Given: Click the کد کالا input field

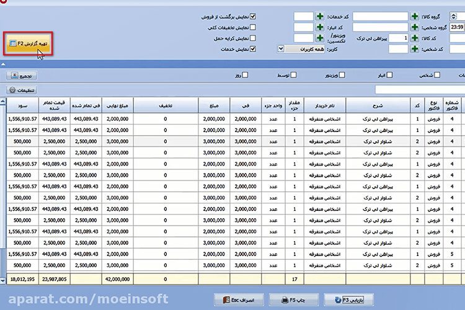Looking at the screenshot, I should 398,38.
